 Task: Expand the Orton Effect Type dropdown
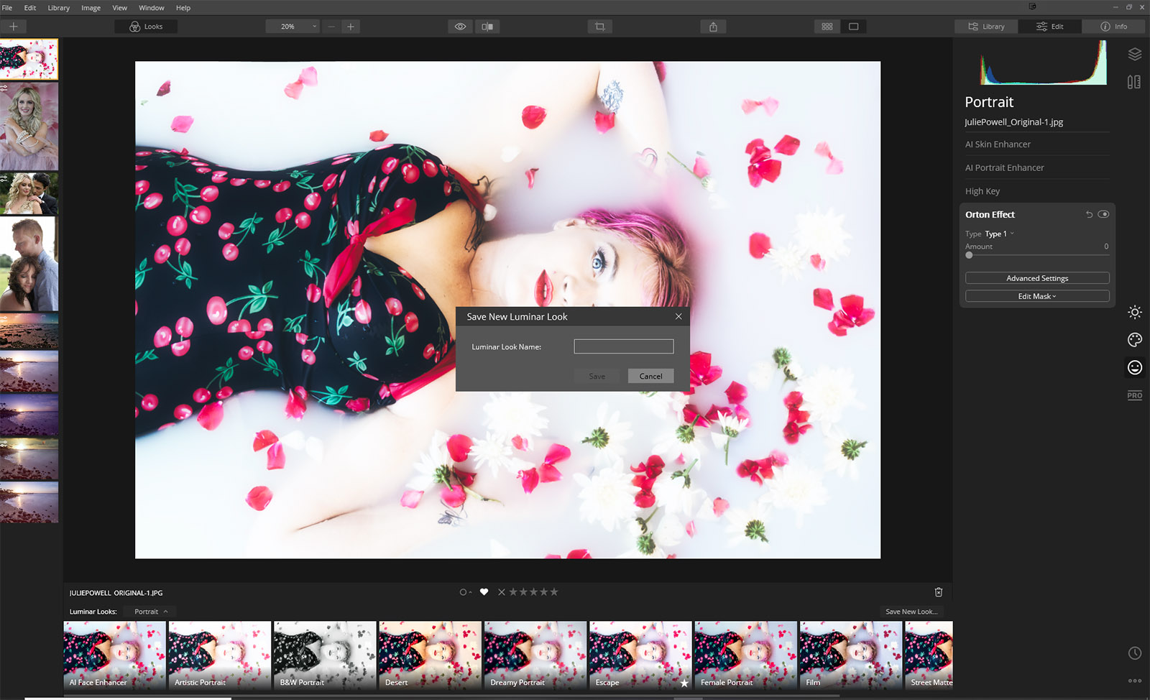click(999, 234)
